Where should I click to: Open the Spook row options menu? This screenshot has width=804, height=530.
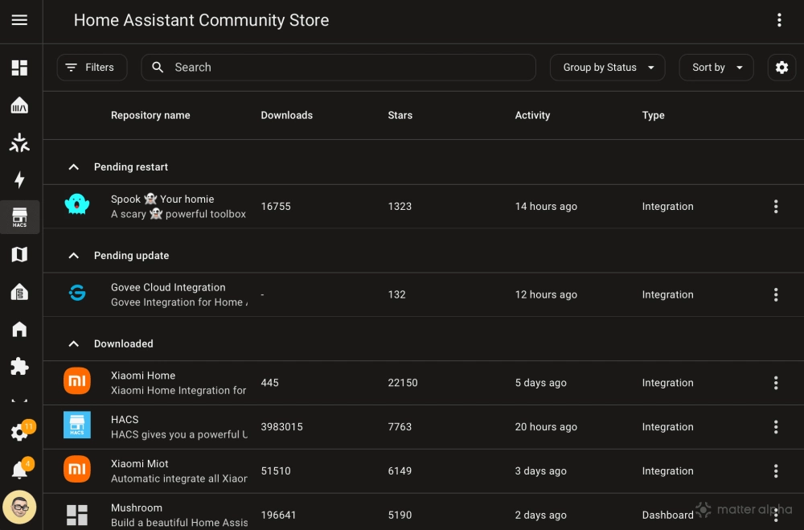coord(776,206)
